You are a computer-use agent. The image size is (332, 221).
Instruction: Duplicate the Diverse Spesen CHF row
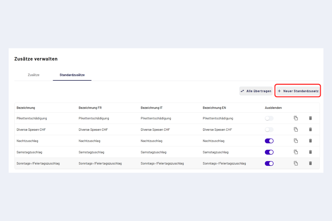point(296,130)
